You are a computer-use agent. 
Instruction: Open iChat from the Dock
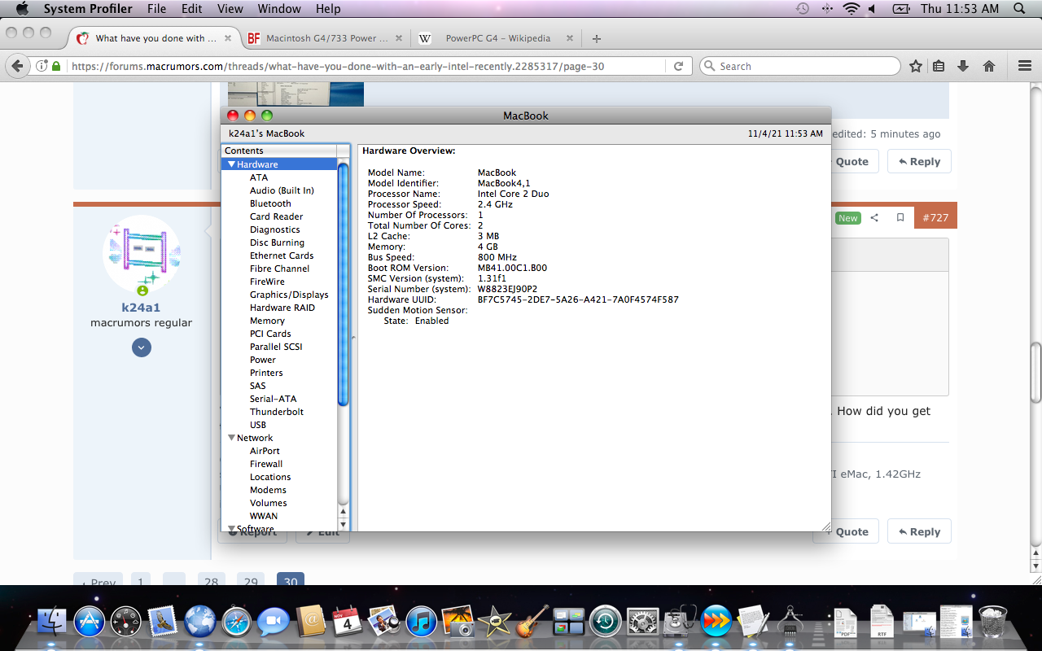(x=274, y=622)
